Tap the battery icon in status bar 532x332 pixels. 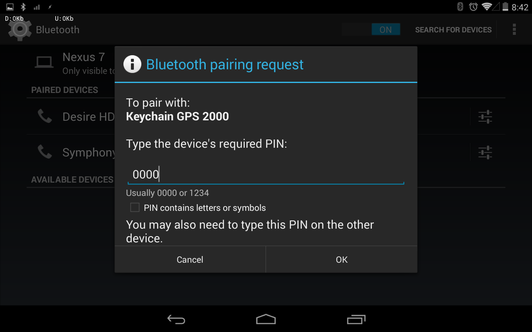pos(505,7)
